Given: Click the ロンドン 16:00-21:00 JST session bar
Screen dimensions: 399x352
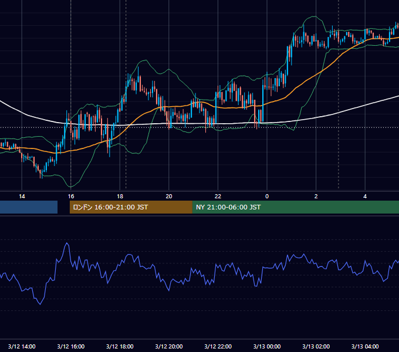Looking at the screenshot, I should (x=131, y=207).
